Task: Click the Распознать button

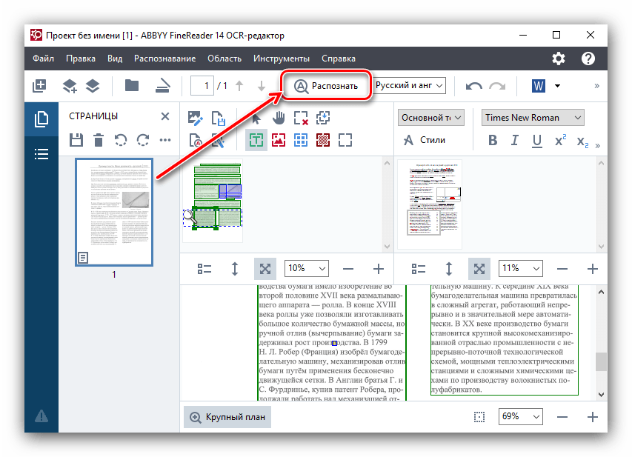Action: pos(326,86)
